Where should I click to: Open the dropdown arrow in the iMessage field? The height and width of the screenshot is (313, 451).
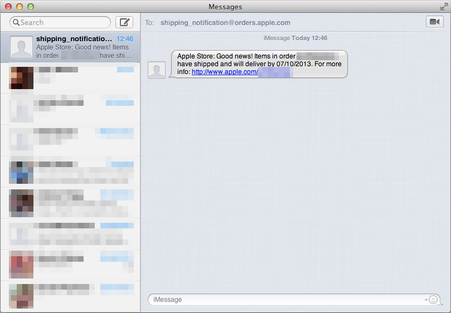tap(426, 300)
